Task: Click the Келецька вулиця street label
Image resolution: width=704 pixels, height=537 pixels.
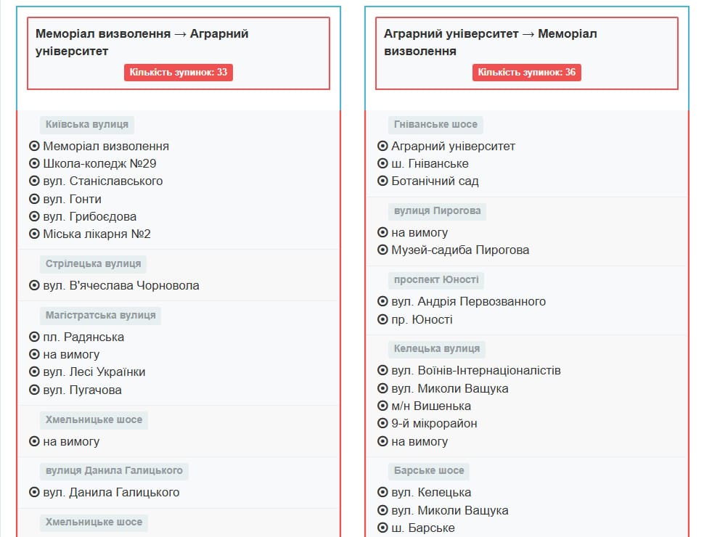Action: coord(438,348)
